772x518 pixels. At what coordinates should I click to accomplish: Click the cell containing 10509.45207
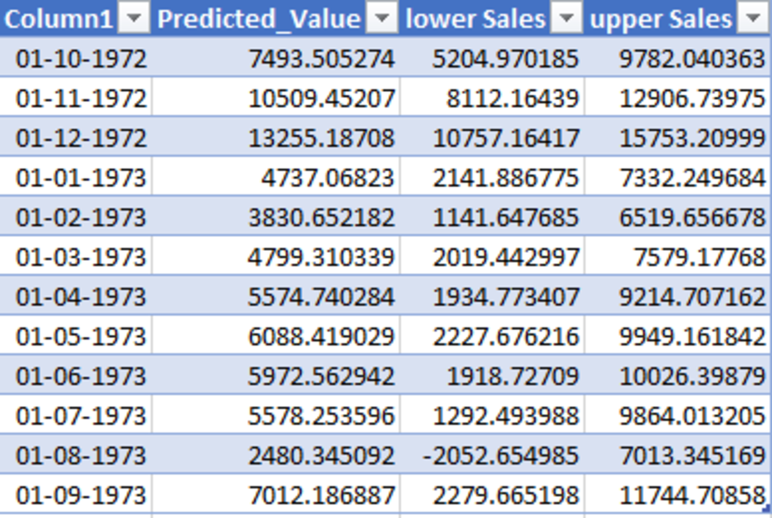tap(321, 98)
